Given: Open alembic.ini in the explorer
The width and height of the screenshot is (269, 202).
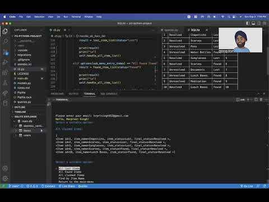Looking at the screenshot, I should 24,64.
